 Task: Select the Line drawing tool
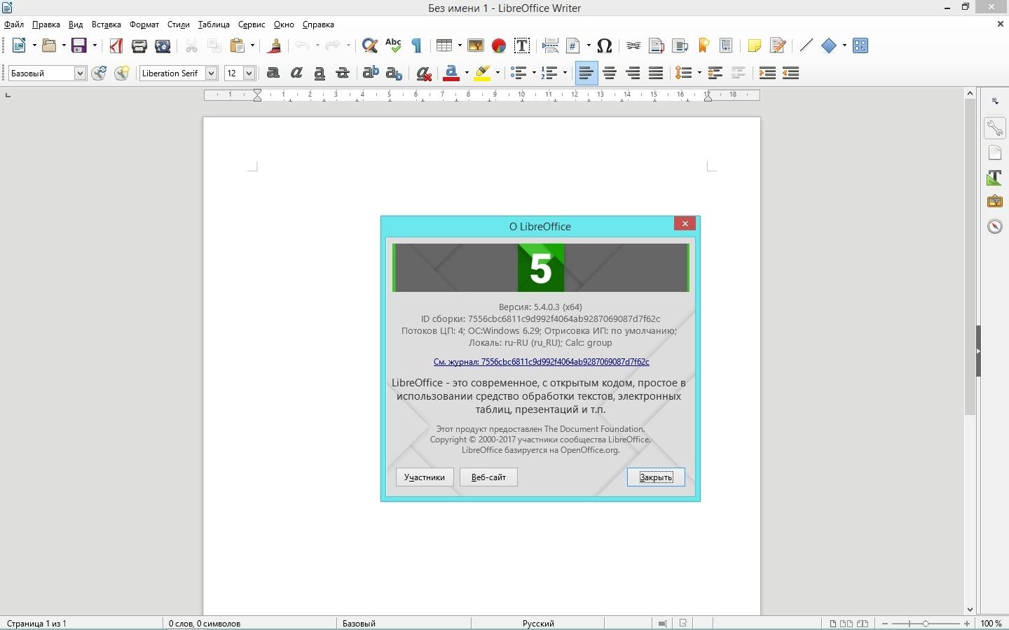click(x=806, y=45)
